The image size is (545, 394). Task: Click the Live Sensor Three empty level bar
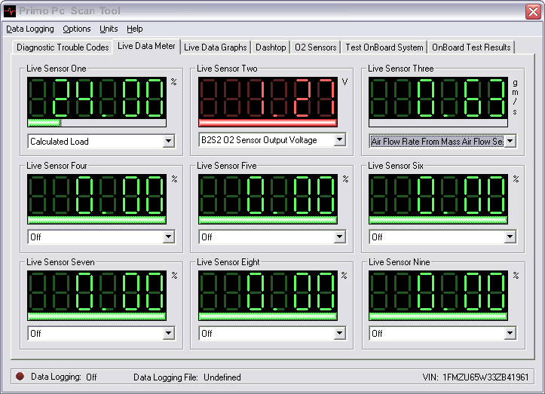[x=438, y=123]
